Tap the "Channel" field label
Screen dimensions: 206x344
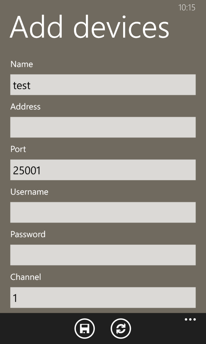coord(26,277)
